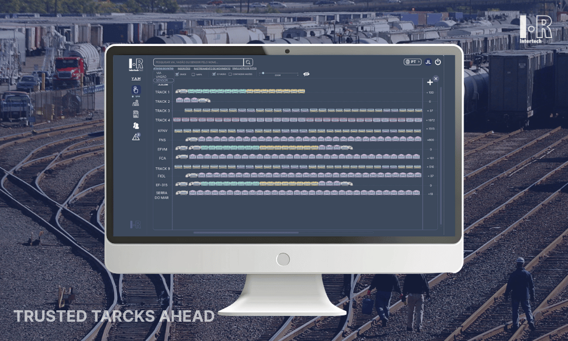
Task: Select the TRACK 9 row label
Action: click(x=162, y=168)
